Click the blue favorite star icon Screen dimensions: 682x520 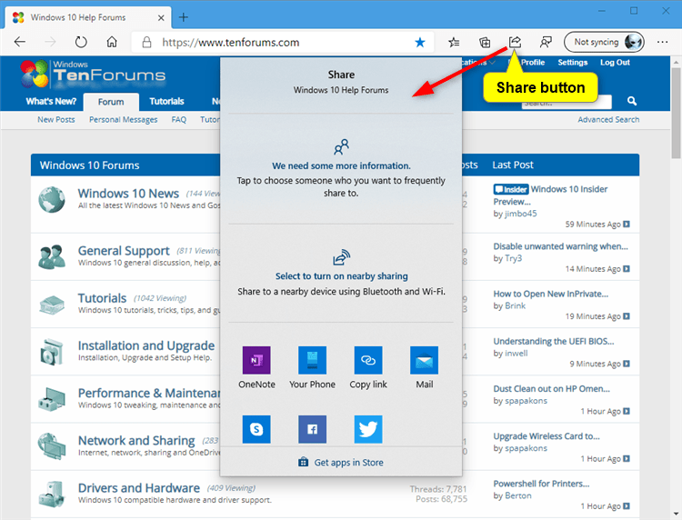pos(420,42)
